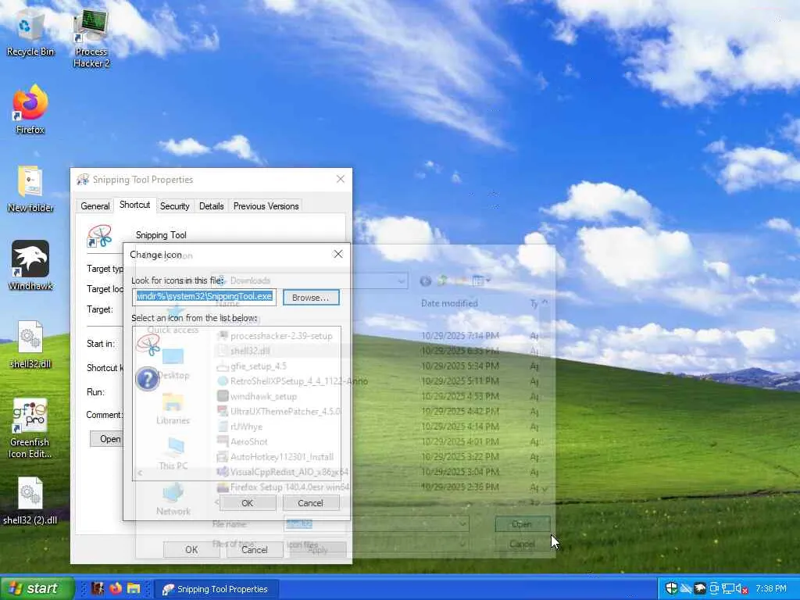The width and height of the screenshot is (800, 600).
Task: Click the partially hidden Open File Location button
Action: 107,439
